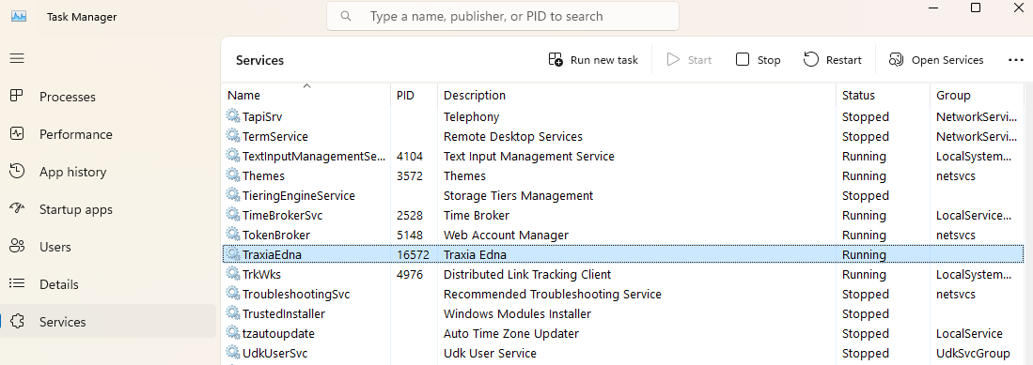Click the gear icon beside TimeBrokerSvc
This screenshot has width=1033, height=365.
232,214
